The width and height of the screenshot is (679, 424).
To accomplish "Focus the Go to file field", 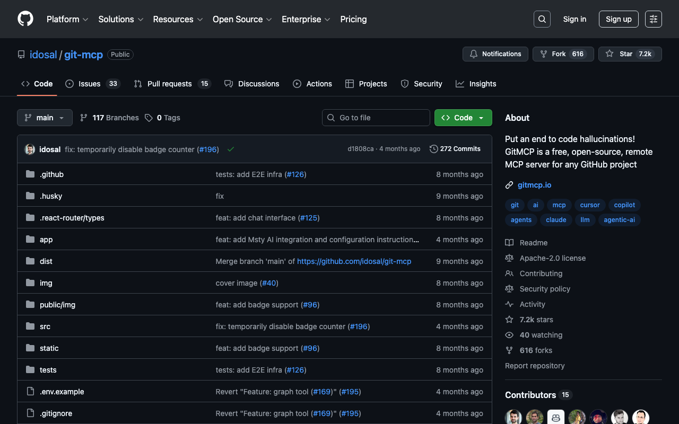I will (376, 118).
